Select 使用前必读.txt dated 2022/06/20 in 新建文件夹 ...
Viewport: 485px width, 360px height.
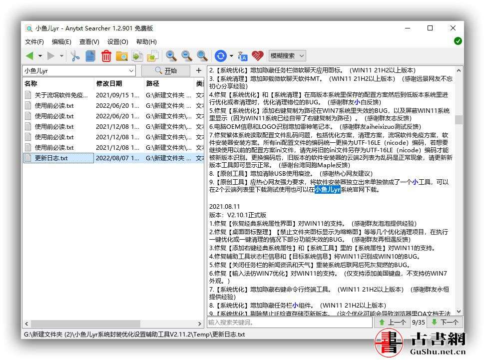(113, 106)
